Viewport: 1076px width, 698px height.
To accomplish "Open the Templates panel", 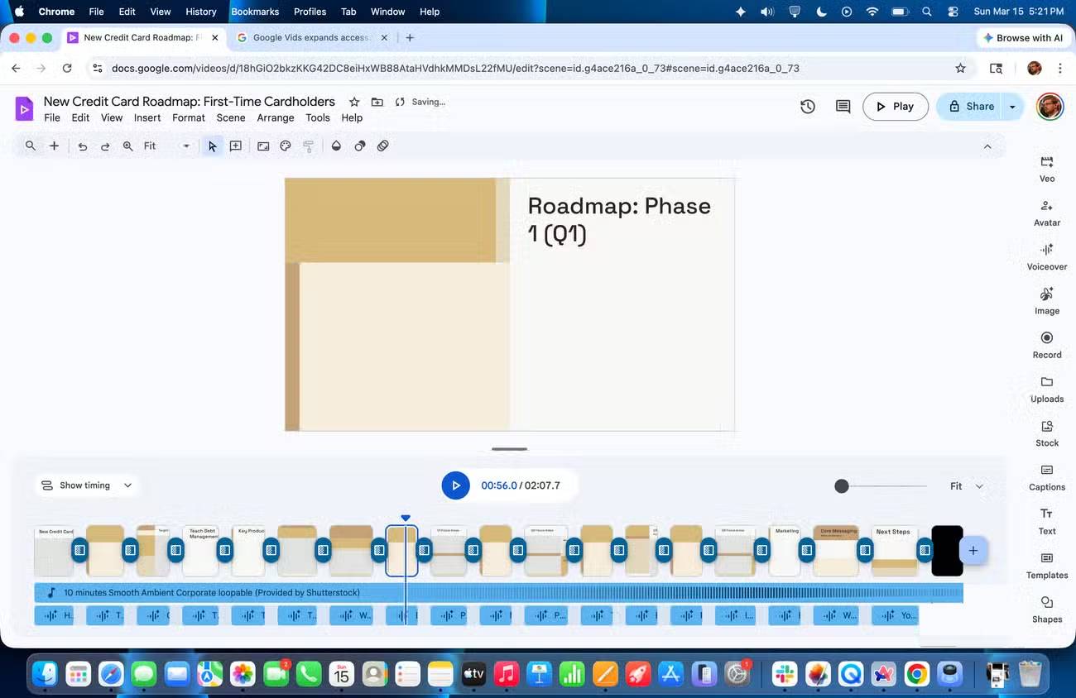I will click(1046, 565).
